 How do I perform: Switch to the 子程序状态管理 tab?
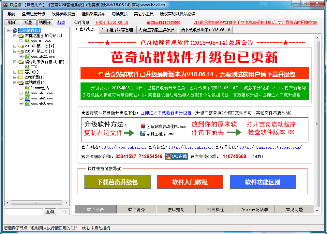[117, 30]
